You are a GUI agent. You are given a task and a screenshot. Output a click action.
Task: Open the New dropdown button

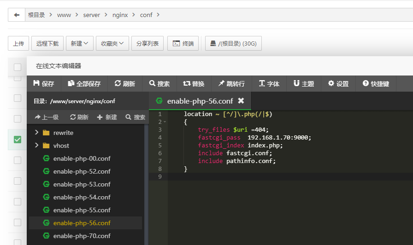pos(80,43)
